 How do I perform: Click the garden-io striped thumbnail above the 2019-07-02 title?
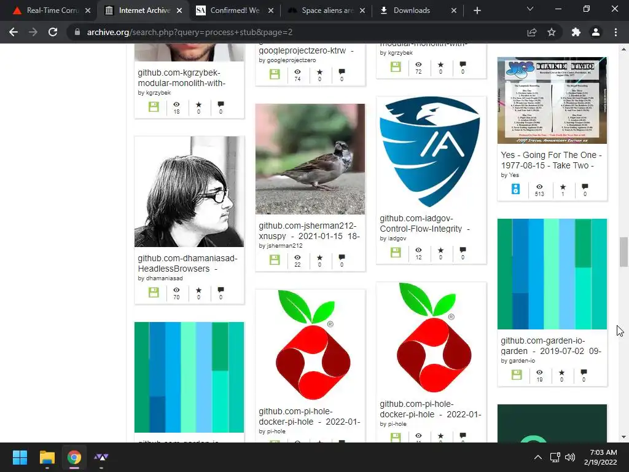click(x=552, y=274)
